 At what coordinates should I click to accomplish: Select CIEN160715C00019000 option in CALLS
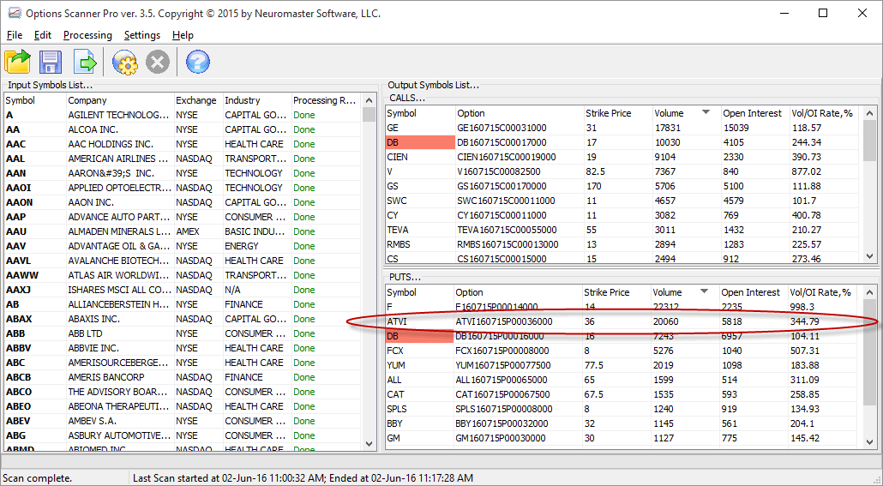pyautogui.click(x=507, y=157)
